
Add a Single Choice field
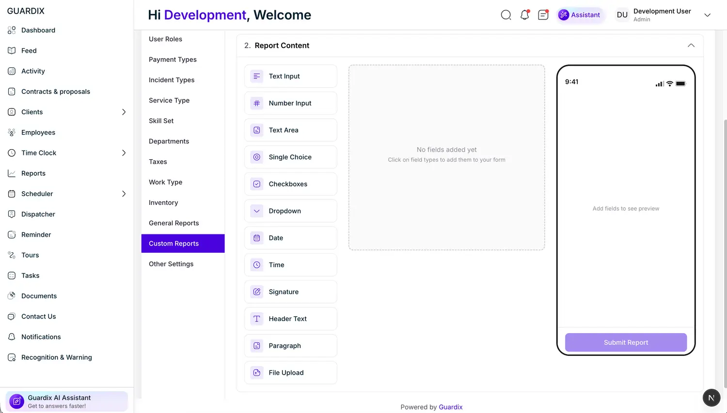tap(290, 157)
